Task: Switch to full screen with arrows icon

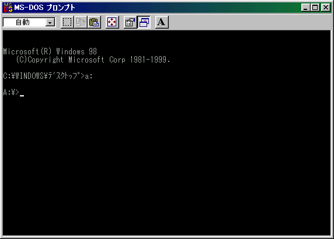Action: click(112, 22)
